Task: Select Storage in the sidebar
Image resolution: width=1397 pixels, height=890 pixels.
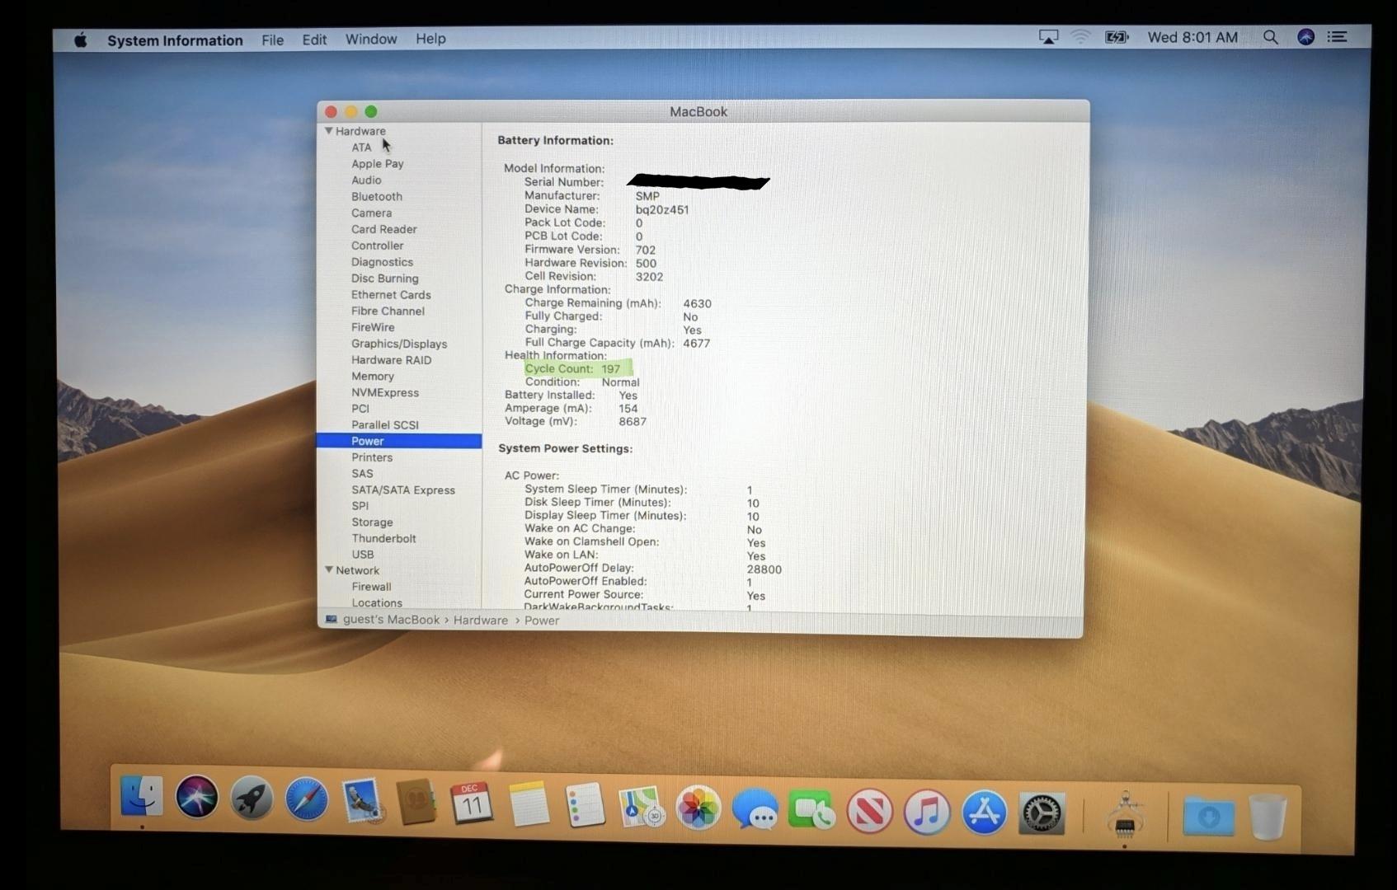Action: [x=372, y=522]
